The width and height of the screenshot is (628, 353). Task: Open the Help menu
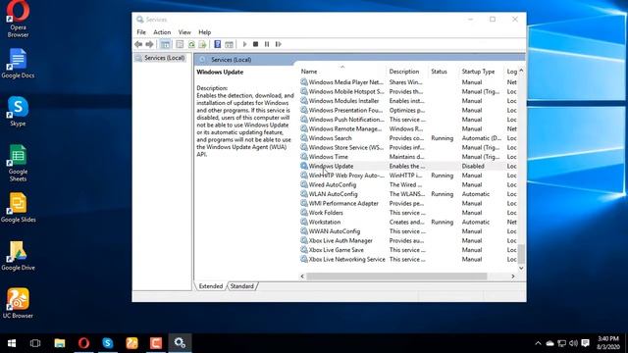tap(205, 32)
